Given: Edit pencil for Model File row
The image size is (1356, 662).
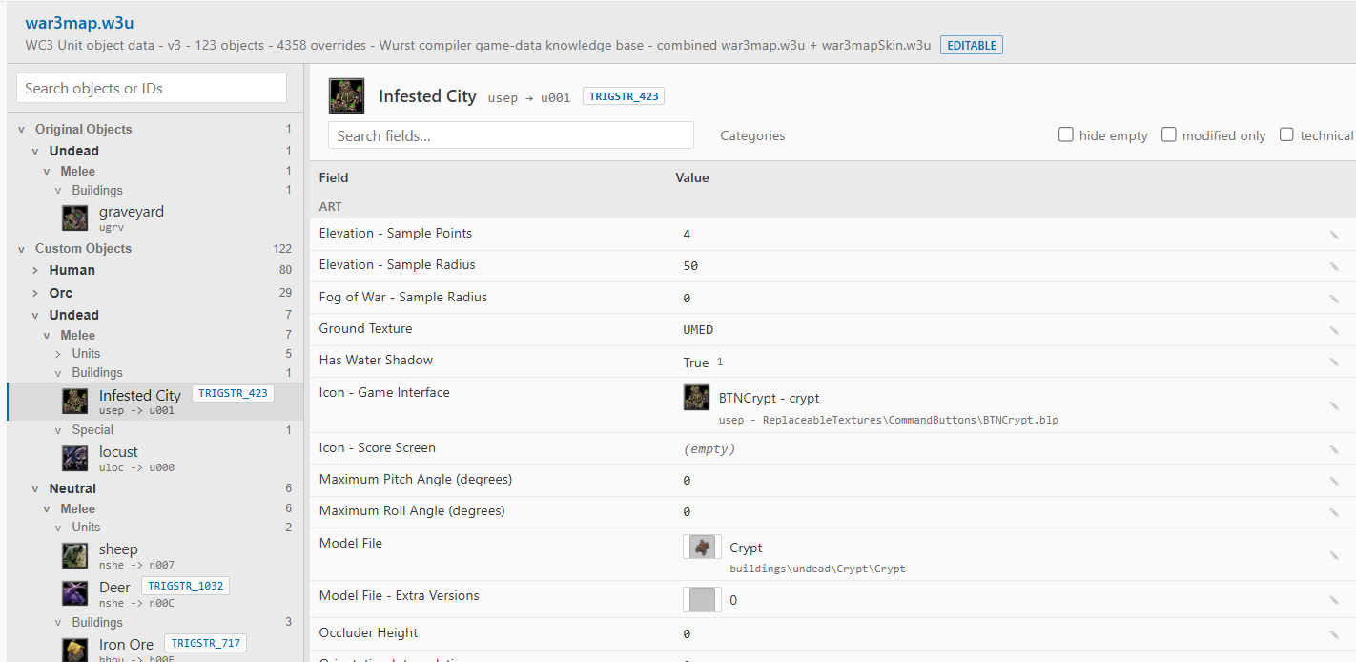Looking at the screenshot, I should (x=1334, y=555).
